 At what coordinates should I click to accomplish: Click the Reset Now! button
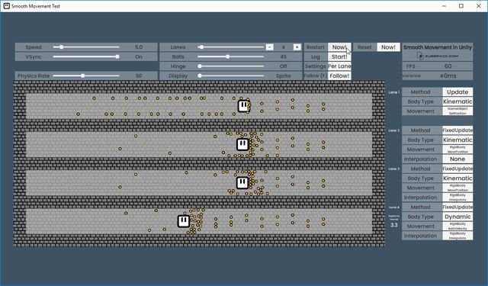click(x=388, y=47)
